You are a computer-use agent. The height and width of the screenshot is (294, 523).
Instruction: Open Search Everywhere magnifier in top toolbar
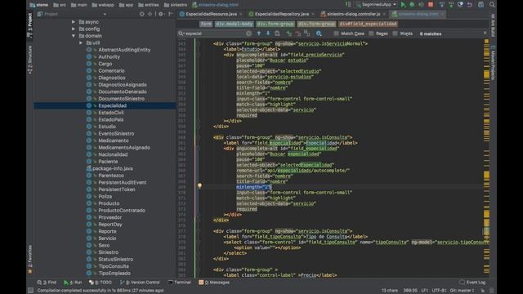[x=492, y=5]
